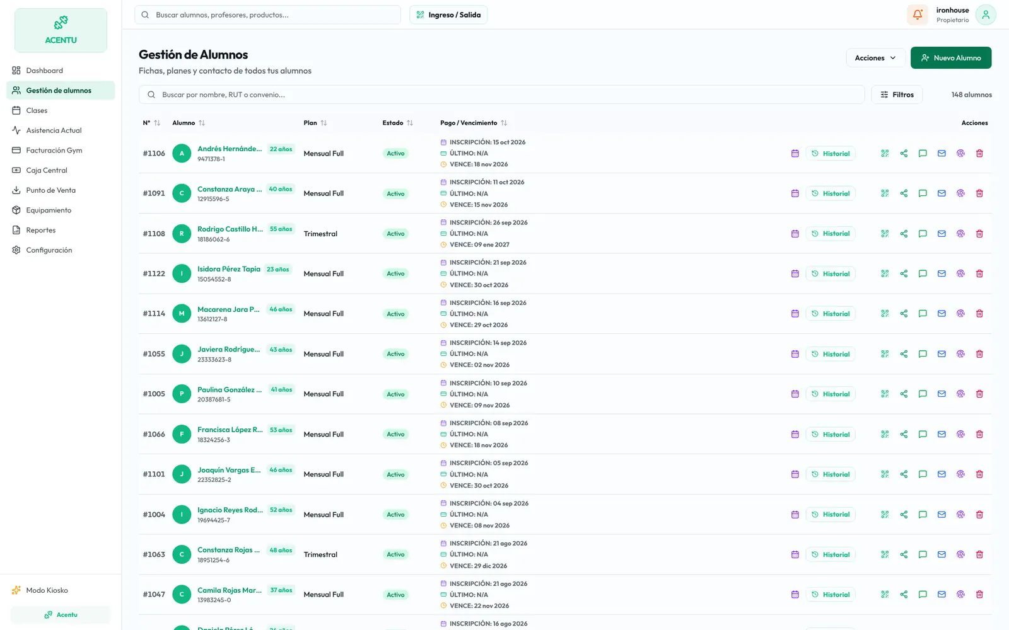Open calendar icon for Paulina González

[795, 394]
